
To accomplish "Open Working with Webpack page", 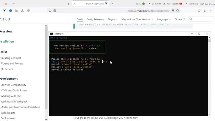I will pyautogui.click(x=14, y=102).
